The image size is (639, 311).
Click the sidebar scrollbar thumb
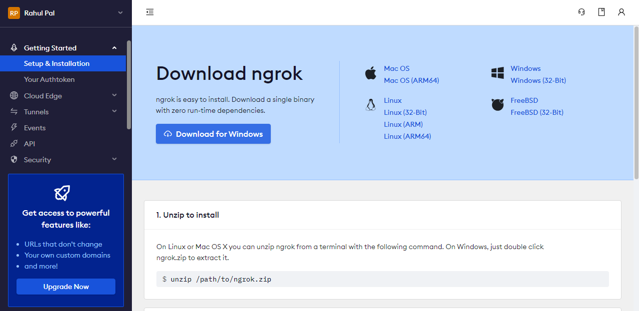(129, 85)
